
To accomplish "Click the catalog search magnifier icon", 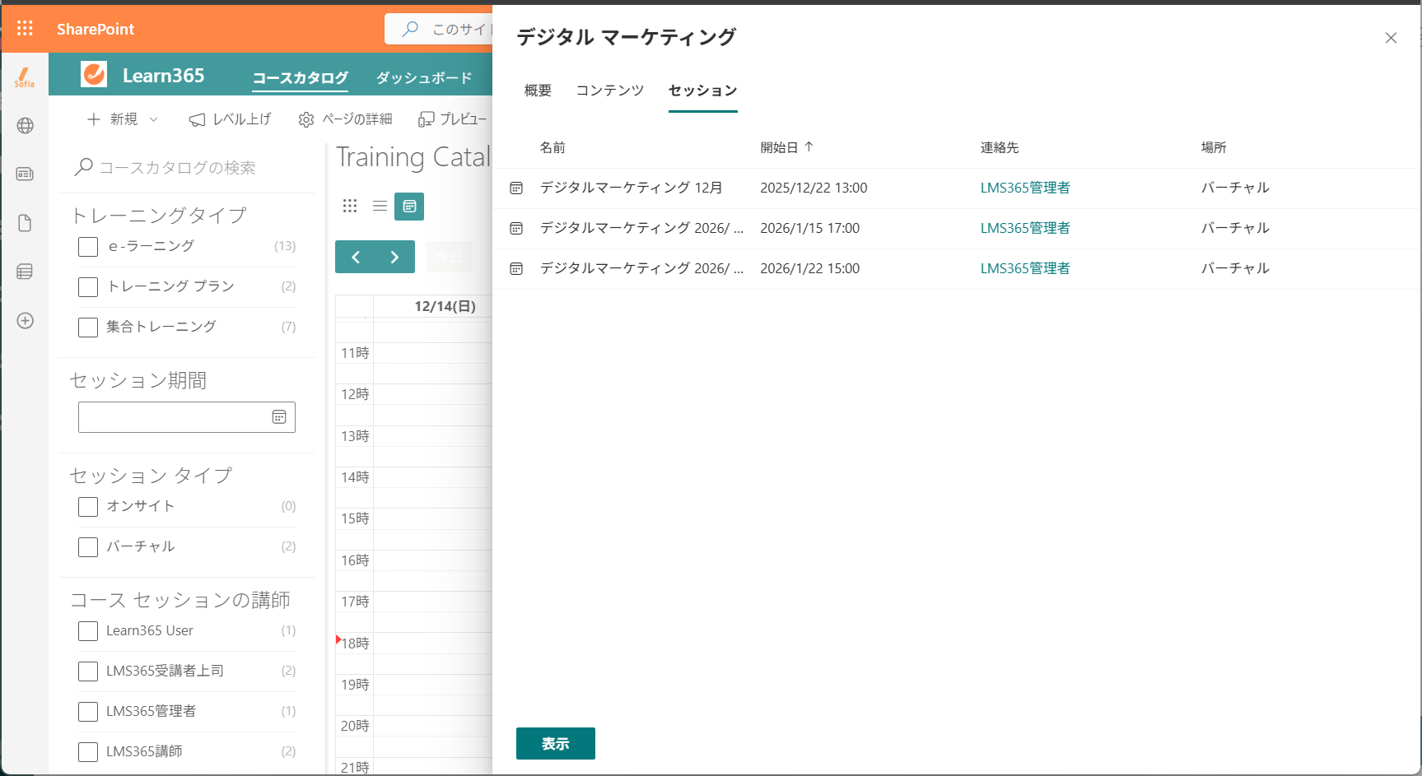I will pyautogui.click(x=83, y=167).
